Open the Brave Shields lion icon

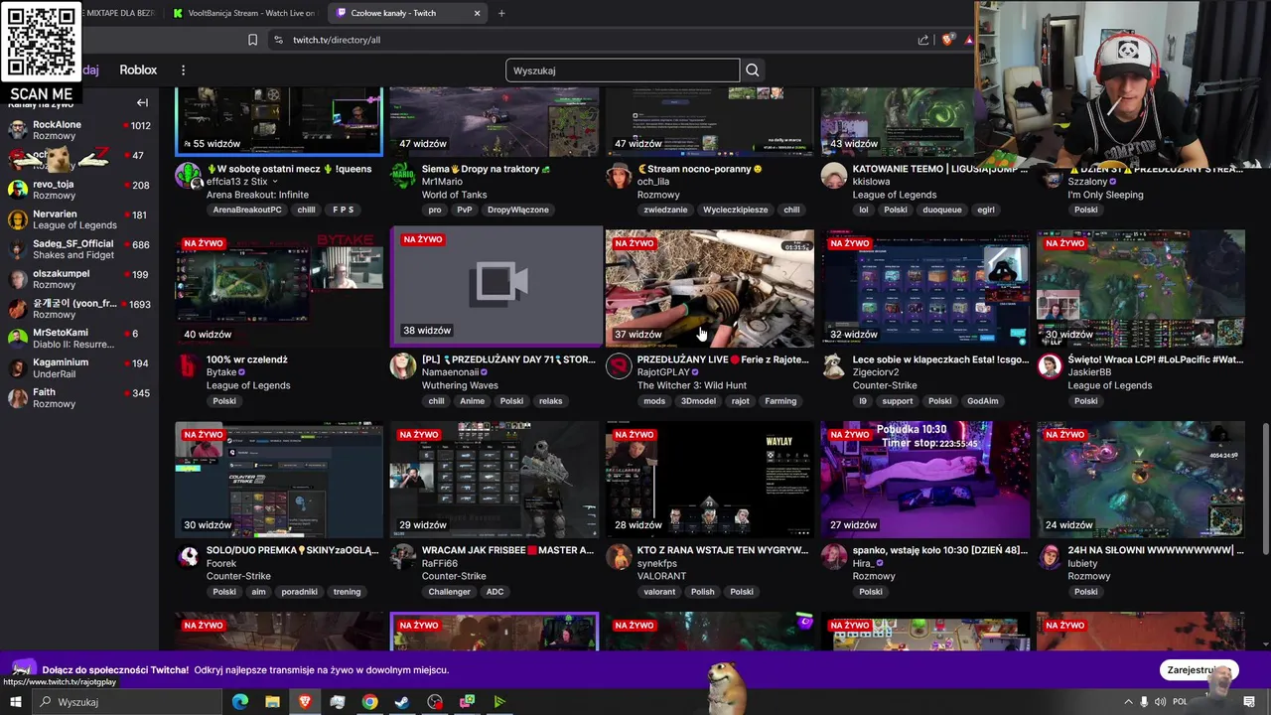tap(946, 40)
